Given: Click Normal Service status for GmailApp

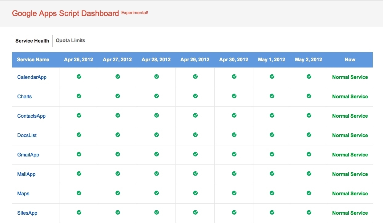Looking at the screenshot, I should pos(350,155).
